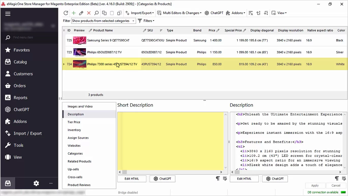The image size is (348, 196).
Task: Click the Short Description vertical scrollbar
Action: pyautogui.click(x=226, y=141)
